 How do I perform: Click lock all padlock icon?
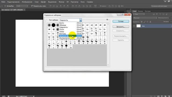pos(150,22)
